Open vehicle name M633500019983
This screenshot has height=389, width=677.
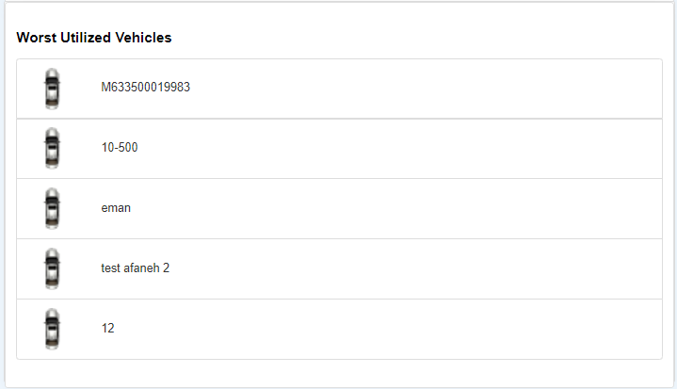click(x=146, y=88)
